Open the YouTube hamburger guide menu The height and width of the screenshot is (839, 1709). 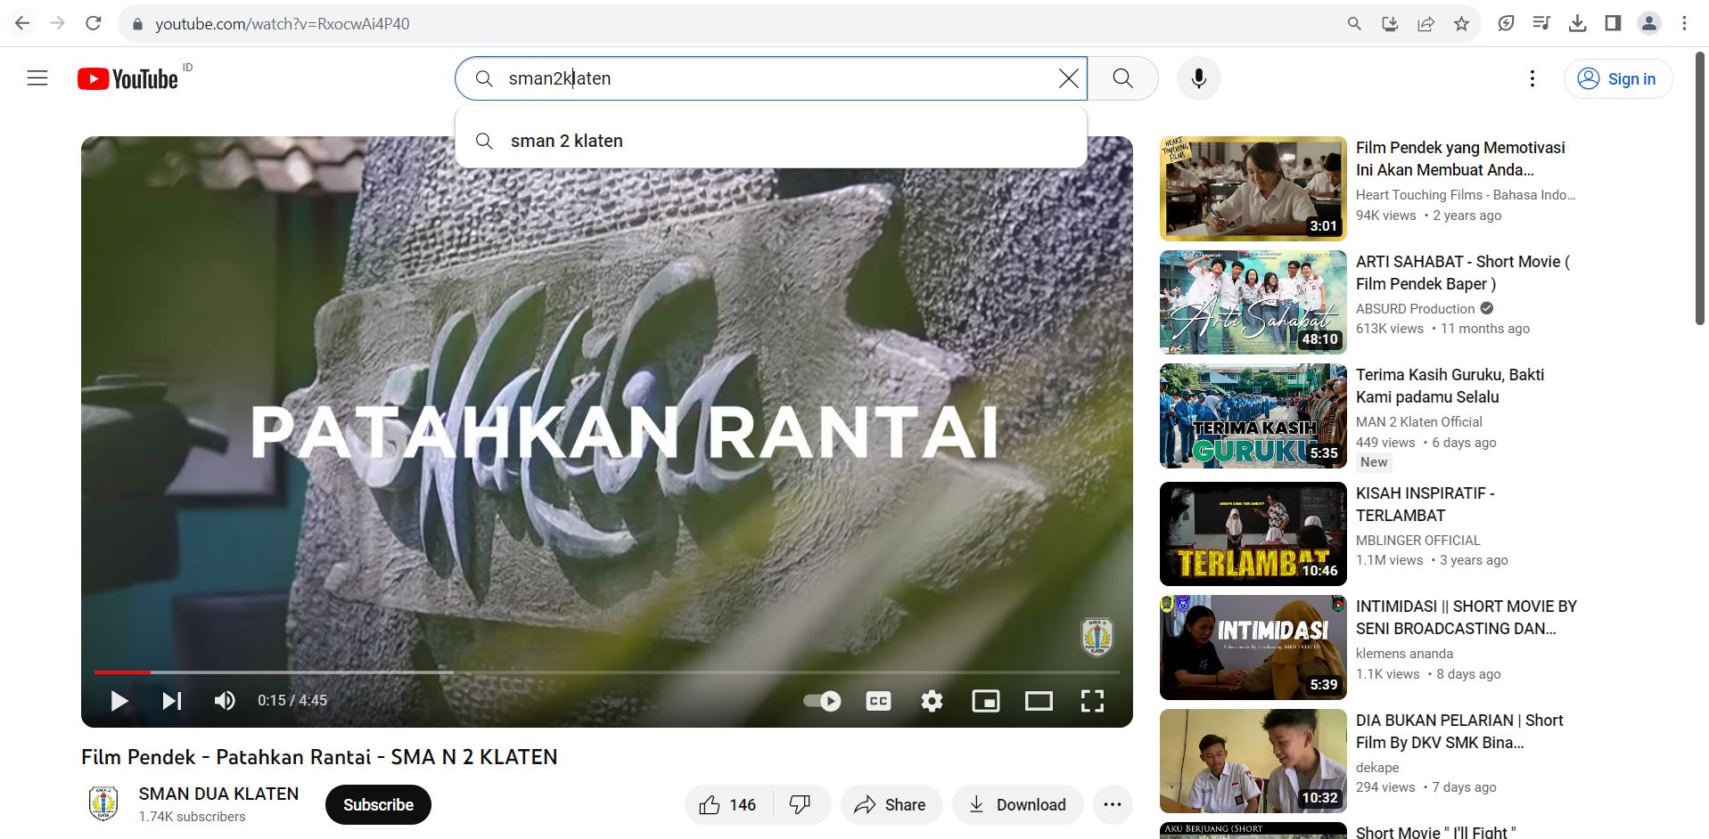click(37, 78)
